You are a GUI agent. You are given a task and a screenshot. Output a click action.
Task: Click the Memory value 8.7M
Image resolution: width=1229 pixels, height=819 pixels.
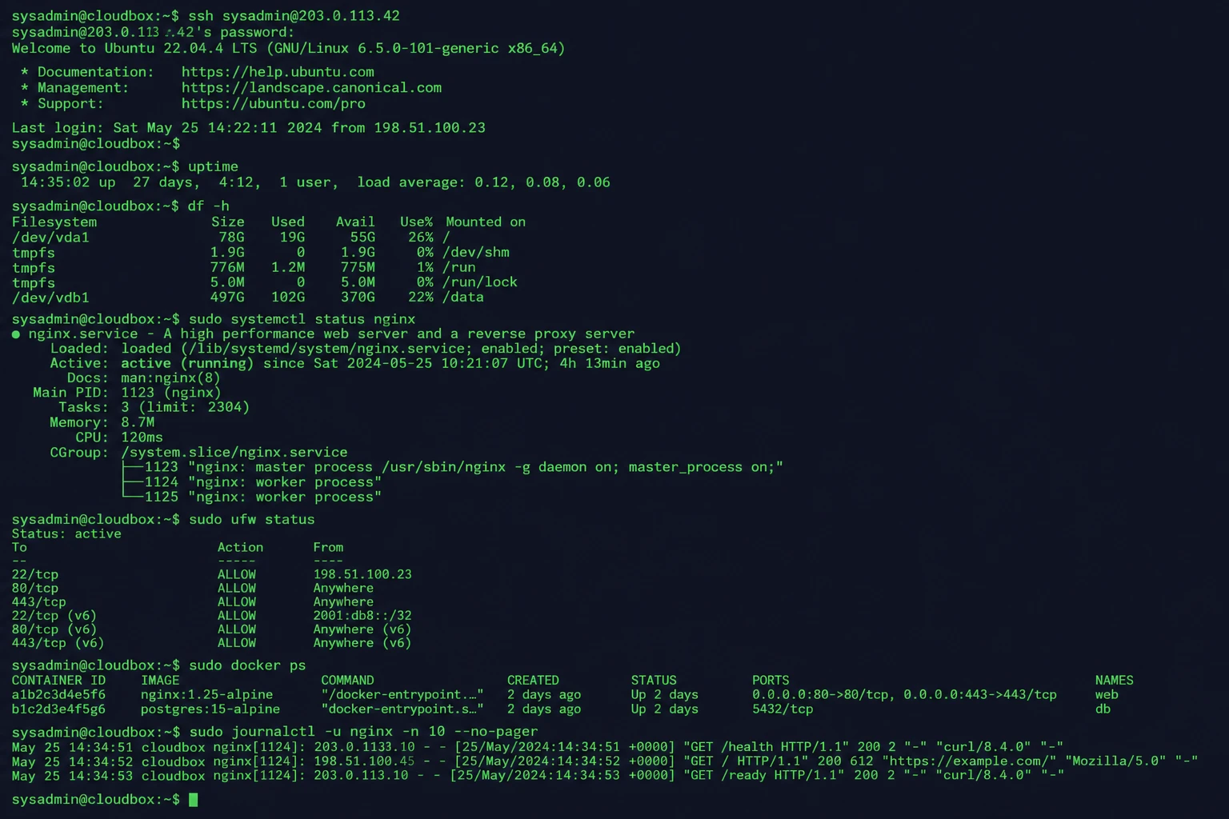coord(138,423)
